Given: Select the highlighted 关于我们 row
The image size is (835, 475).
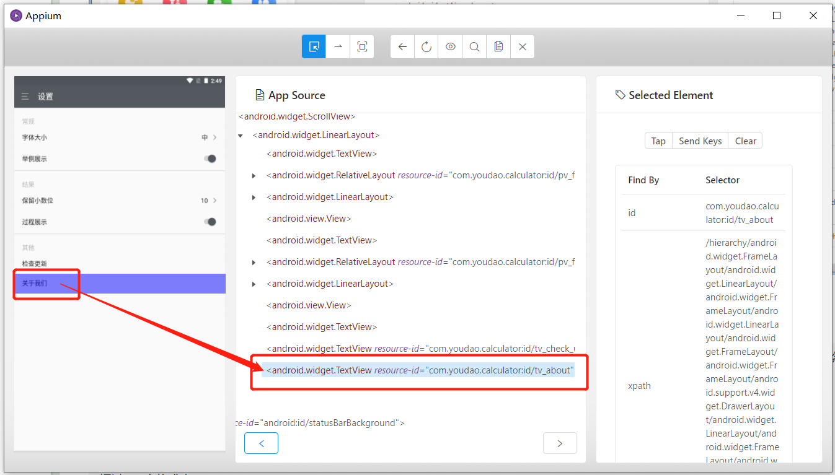Looking at the screenshot, I should point(120,284).
